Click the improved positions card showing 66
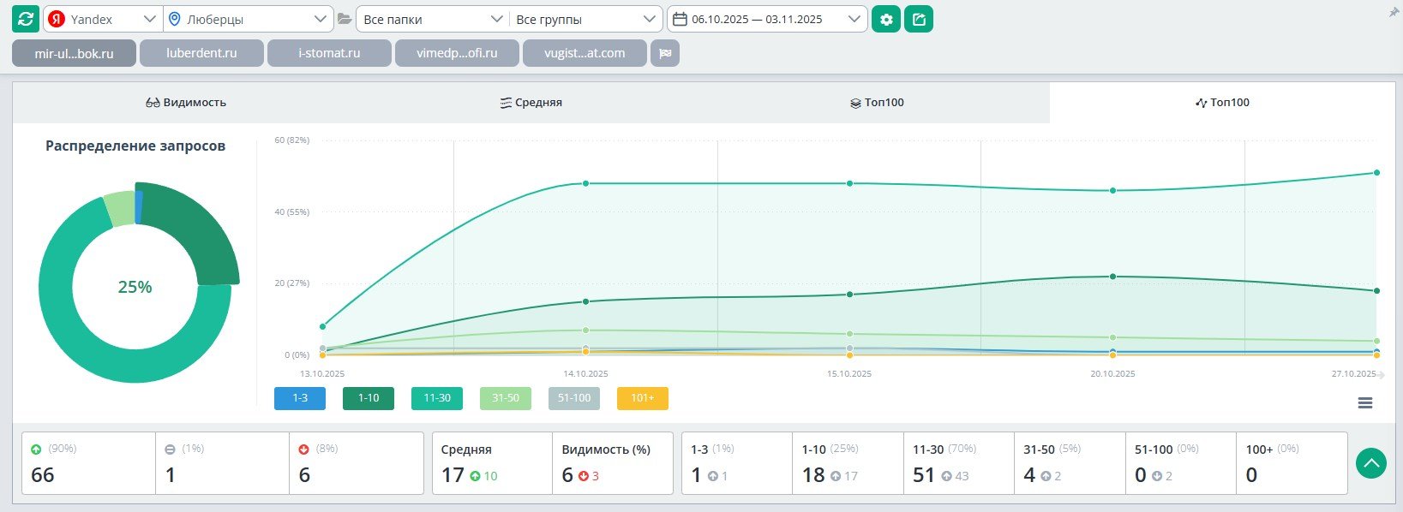 pyautogui.click(x=89, y=463)
